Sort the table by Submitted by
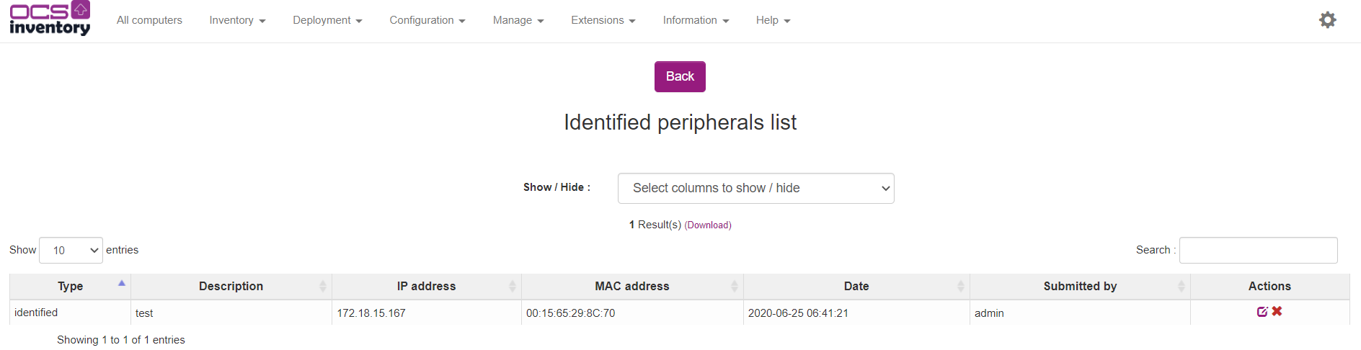The height and width of the screenshot is (350, 1361). point(1079,286)
